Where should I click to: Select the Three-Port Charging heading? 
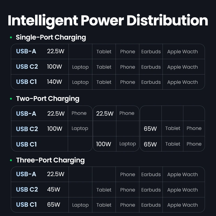point(50,160)
